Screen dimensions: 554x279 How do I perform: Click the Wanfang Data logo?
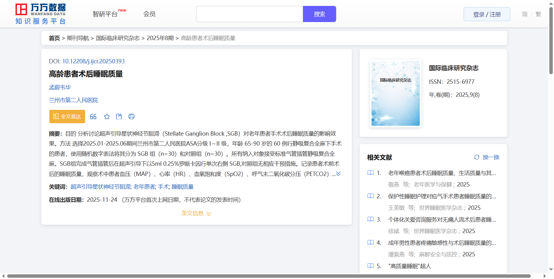41,14
